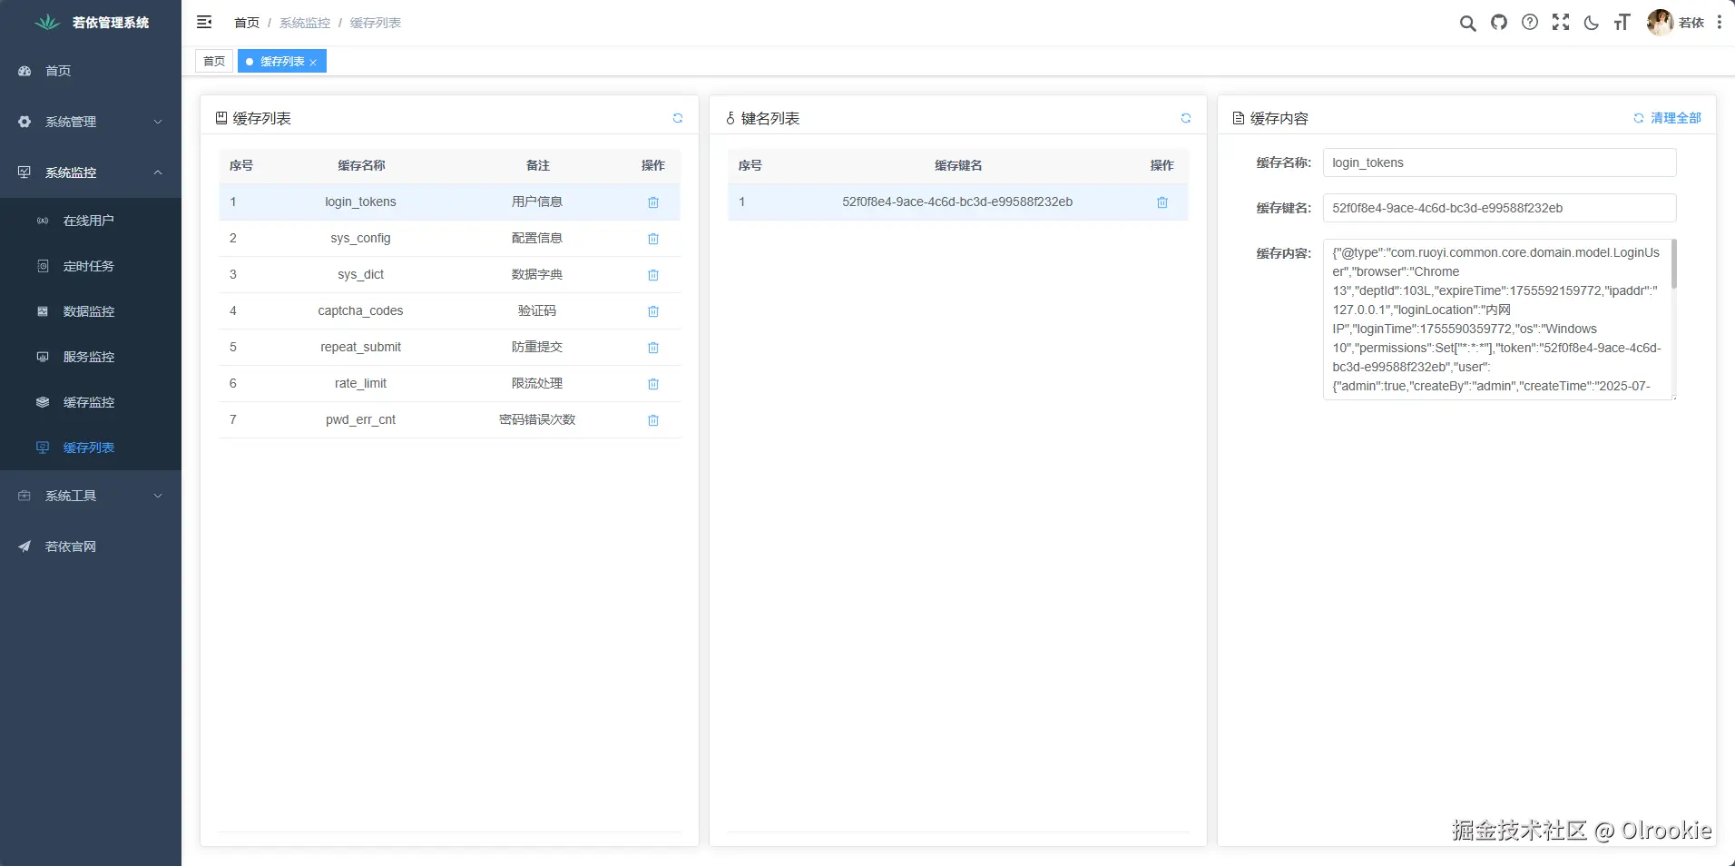The image size is (1735, 866).
Task: Select the pwd_err_cnt cache name
Action: [360, 419]
